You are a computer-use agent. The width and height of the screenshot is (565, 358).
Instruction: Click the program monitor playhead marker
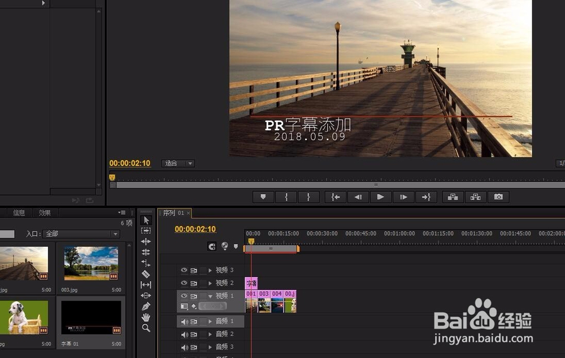pyautogui.click(x=112, y=177)
